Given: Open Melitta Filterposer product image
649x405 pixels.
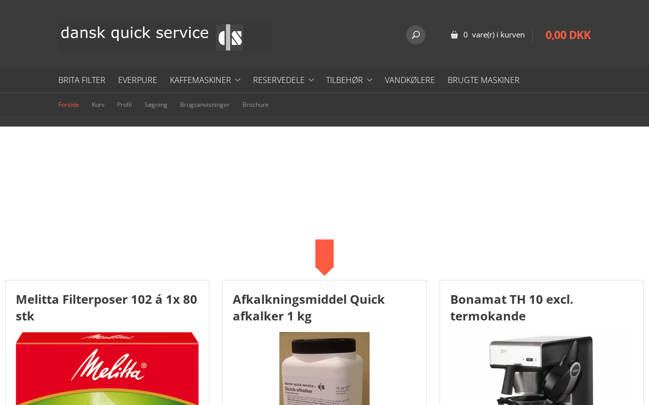Looking at the screenshot, I should (x=107, y=369).
